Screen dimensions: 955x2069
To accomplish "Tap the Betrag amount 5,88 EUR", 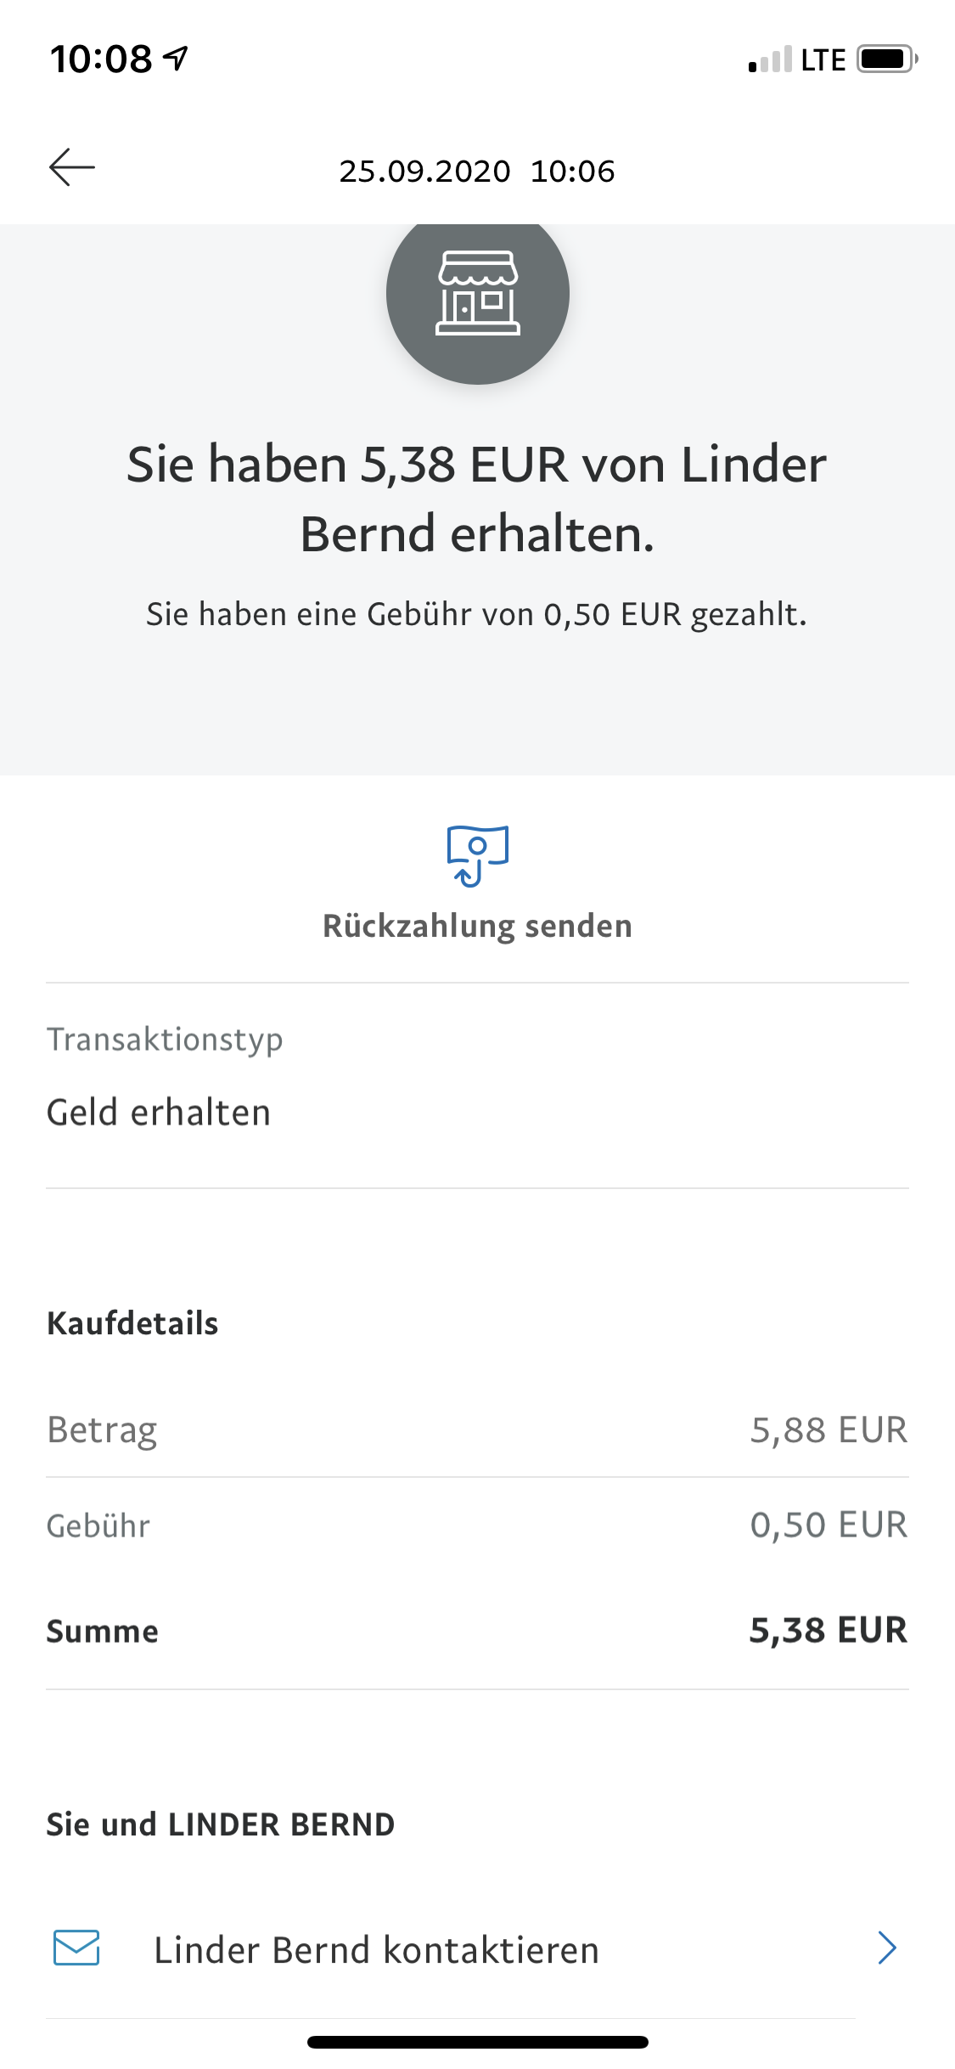I will coord(829,1429).
